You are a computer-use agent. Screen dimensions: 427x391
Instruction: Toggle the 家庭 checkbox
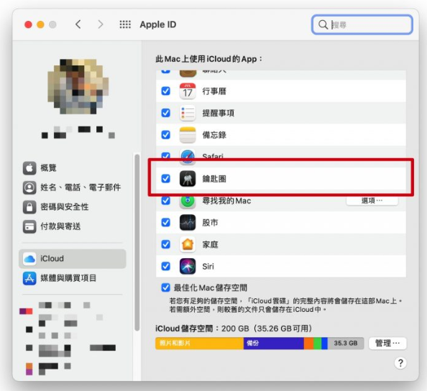coord(165,244)
